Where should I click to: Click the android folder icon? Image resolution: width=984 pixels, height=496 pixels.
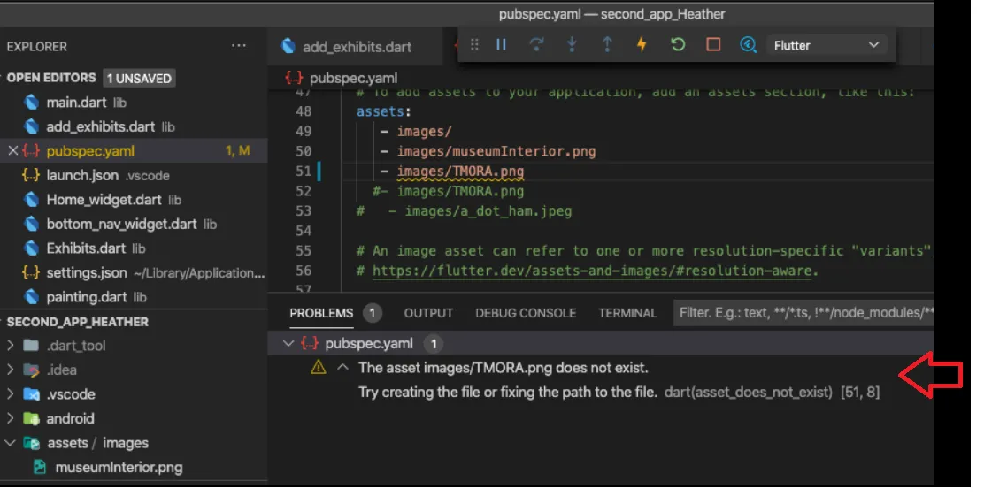pos(31,419)
